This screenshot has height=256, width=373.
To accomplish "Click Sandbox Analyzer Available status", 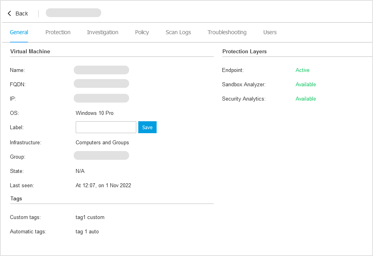I will coord(306,84).
